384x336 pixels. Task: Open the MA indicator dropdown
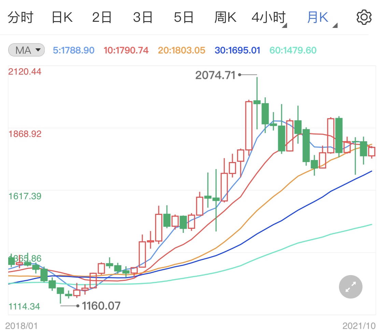(26, 50)
